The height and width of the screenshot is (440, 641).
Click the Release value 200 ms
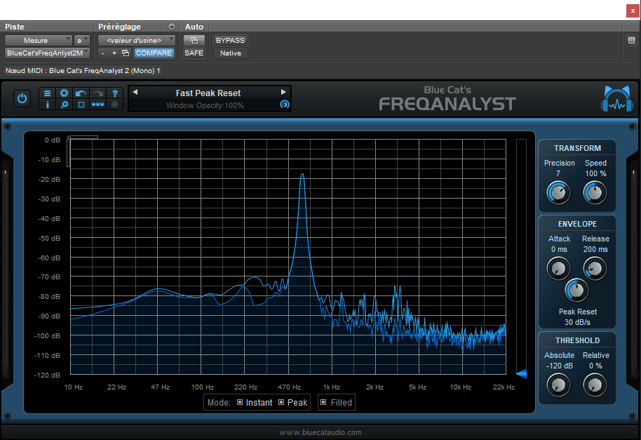595,249
